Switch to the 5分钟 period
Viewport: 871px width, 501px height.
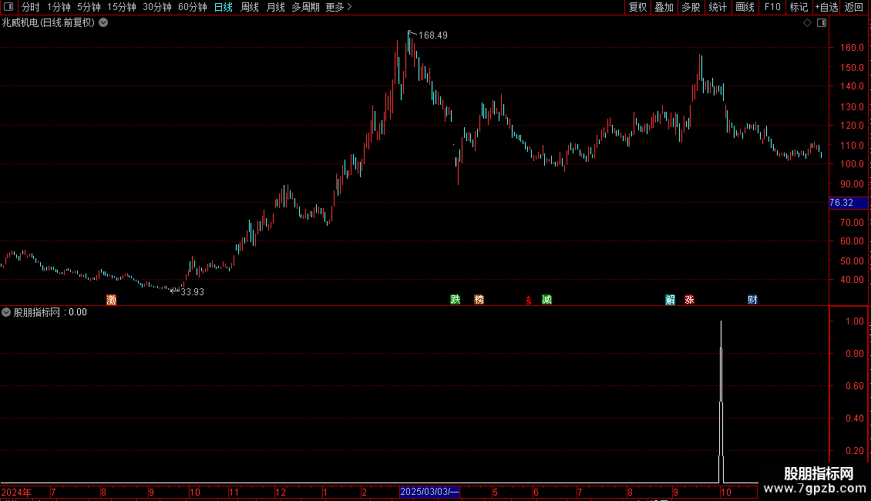click(x=89, y=7)
